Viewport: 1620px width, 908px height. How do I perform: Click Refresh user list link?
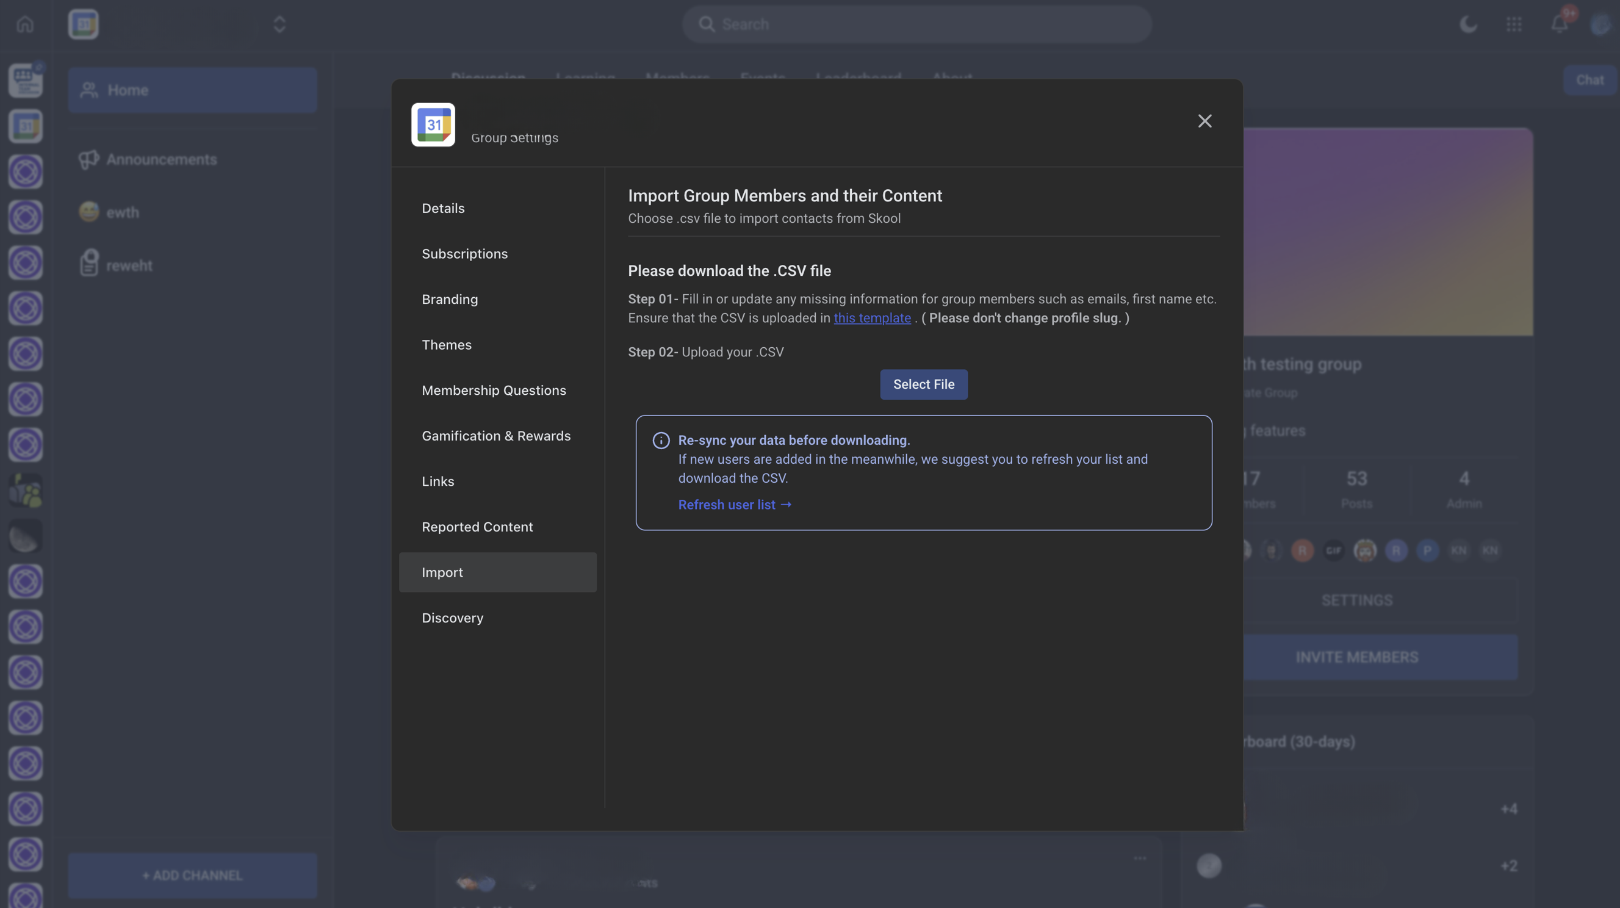[x=734, y=505]
